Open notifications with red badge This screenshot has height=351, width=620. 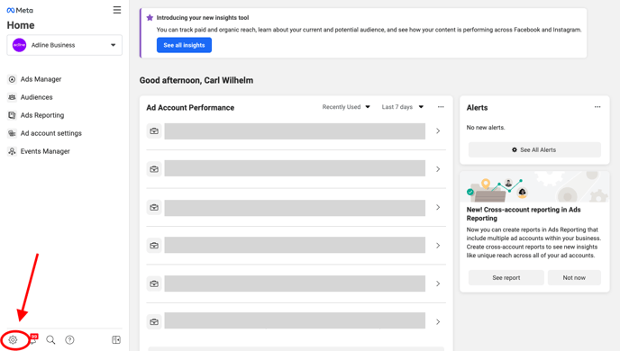click(33, 339)
